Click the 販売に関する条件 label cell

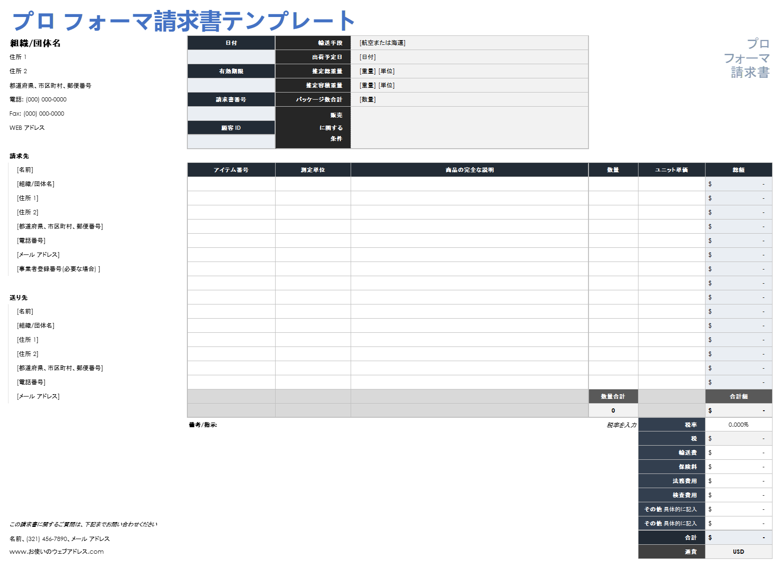pyautogui.click(x=313, y=127)
